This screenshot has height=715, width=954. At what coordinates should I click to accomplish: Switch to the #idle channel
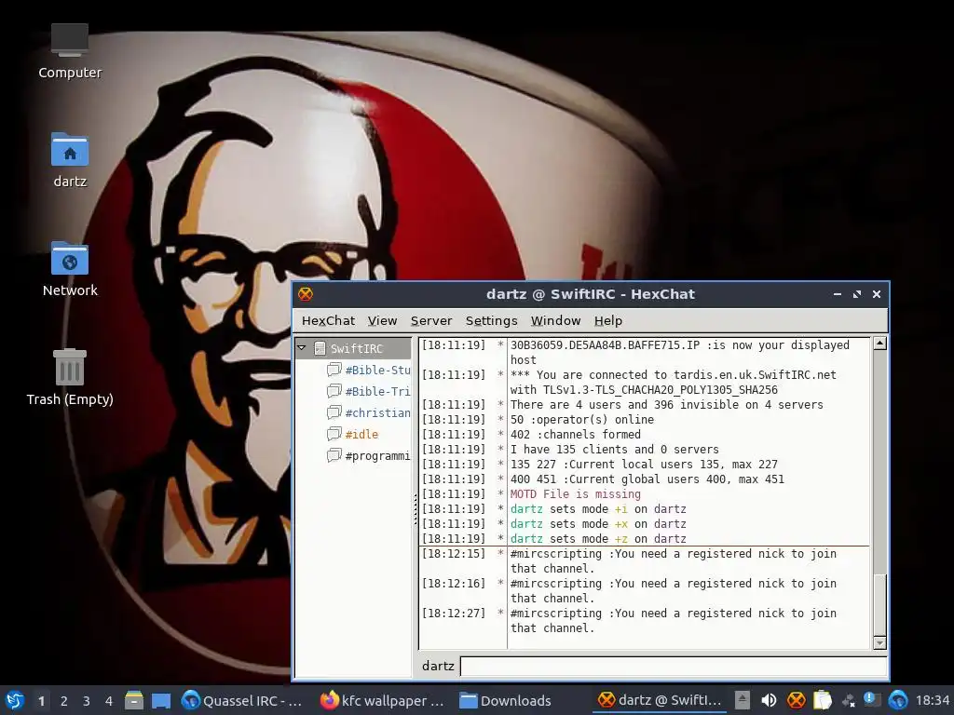[x=361, y=434]
